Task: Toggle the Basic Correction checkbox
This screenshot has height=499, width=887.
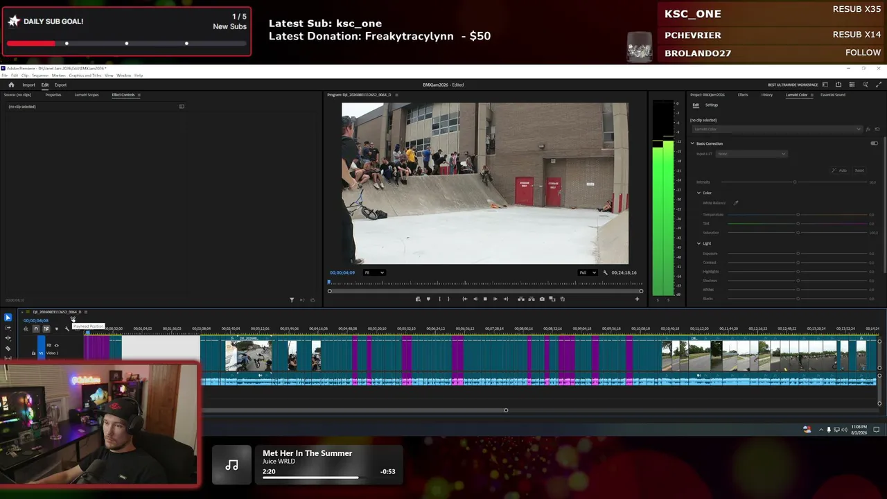Action: pyautogui.click(x=874, y=143)
